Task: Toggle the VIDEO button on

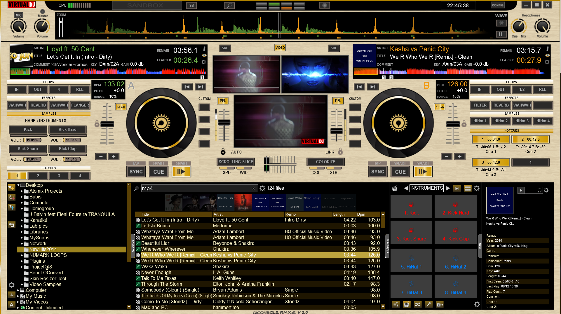Action: [280, 48]
